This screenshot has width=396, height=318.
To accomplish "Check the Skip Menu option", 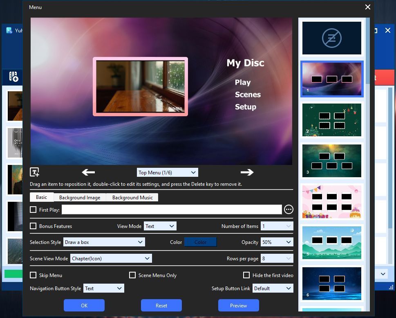I will (x=33, y=275).
